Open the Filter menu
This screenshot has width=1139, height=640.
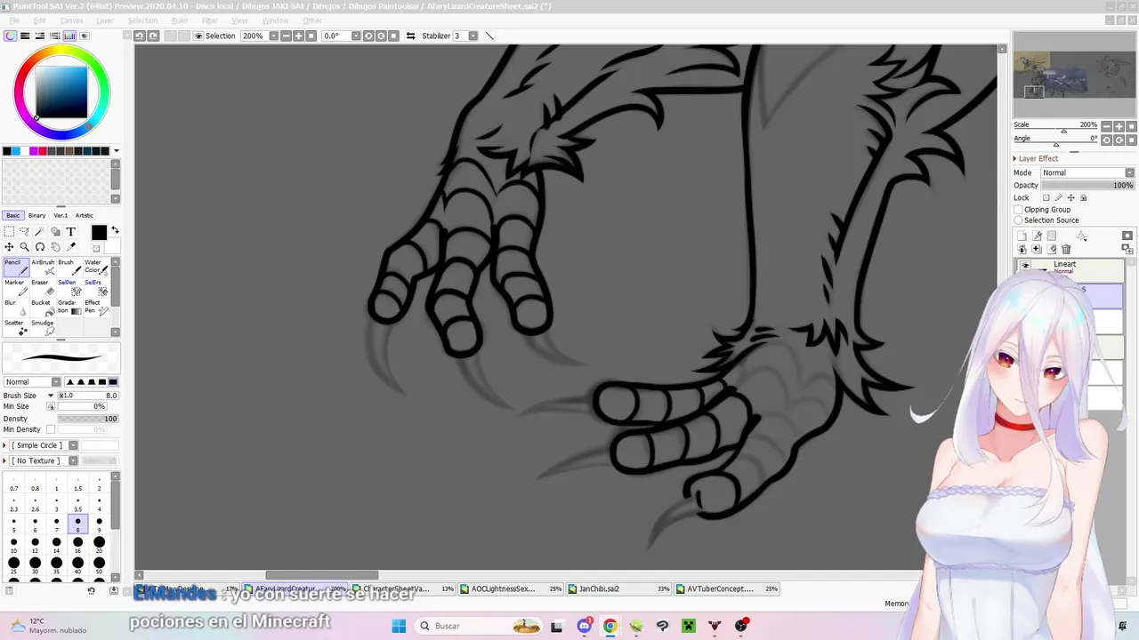(x=210, y=20)
